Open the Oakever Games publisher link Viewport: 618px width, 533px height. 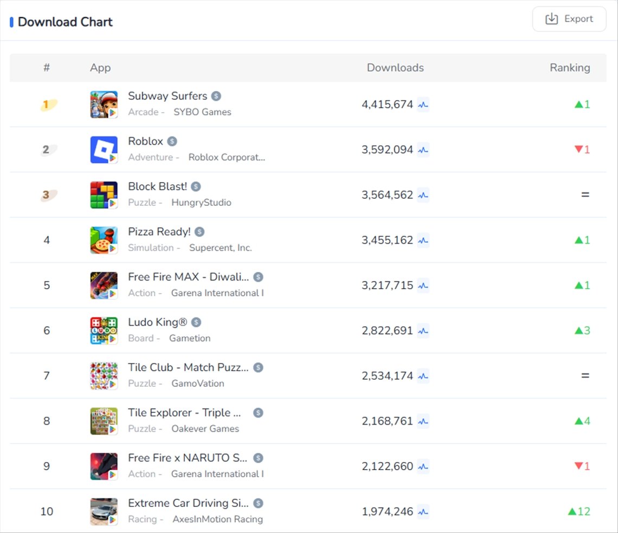coord(205,428)
